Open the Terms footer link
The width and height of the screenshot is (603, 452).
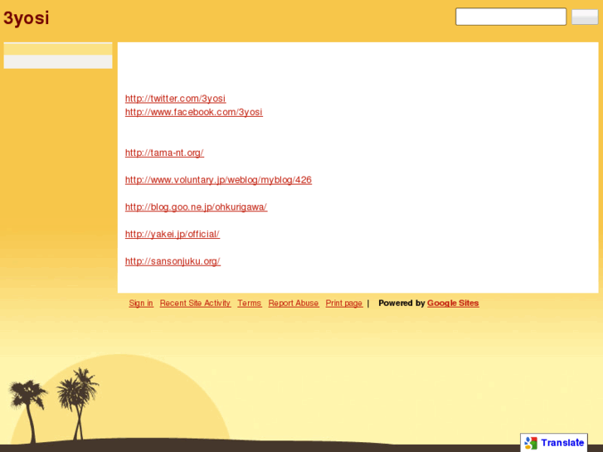pos(249,303)
